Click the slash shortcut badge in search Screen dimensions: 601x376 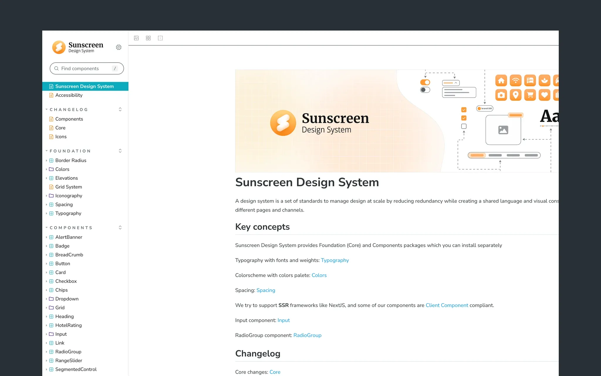[115, 68]
